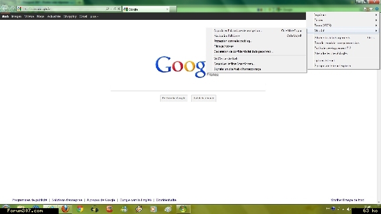
Task: Click the browser Forward arrow button
Action: [12, 9]
